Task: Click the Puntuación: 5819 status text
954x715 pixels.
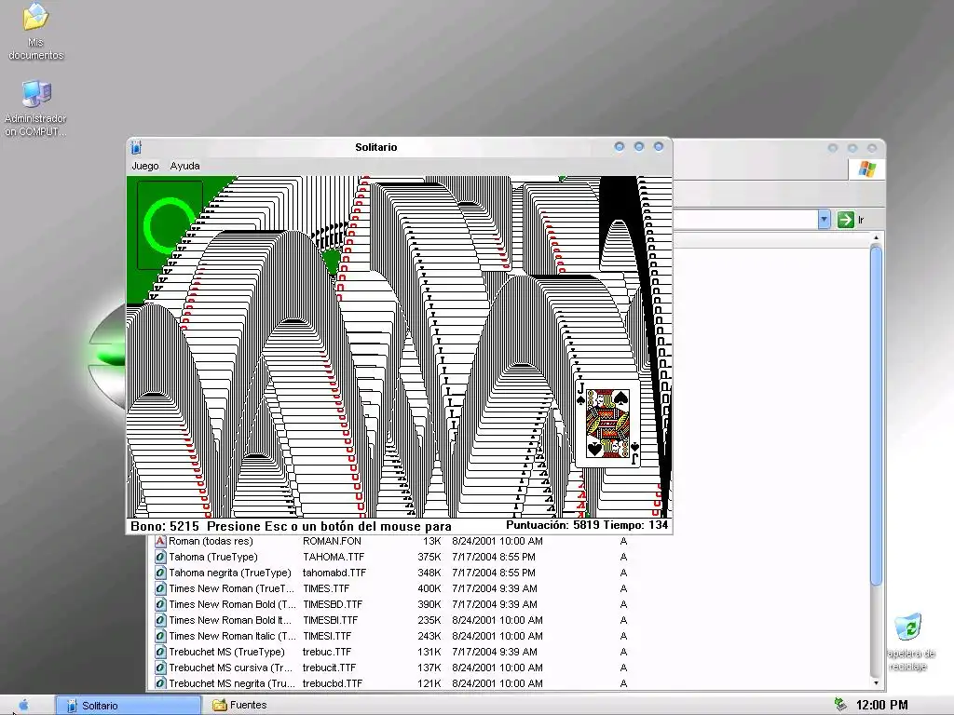Action: click(552, 525)
